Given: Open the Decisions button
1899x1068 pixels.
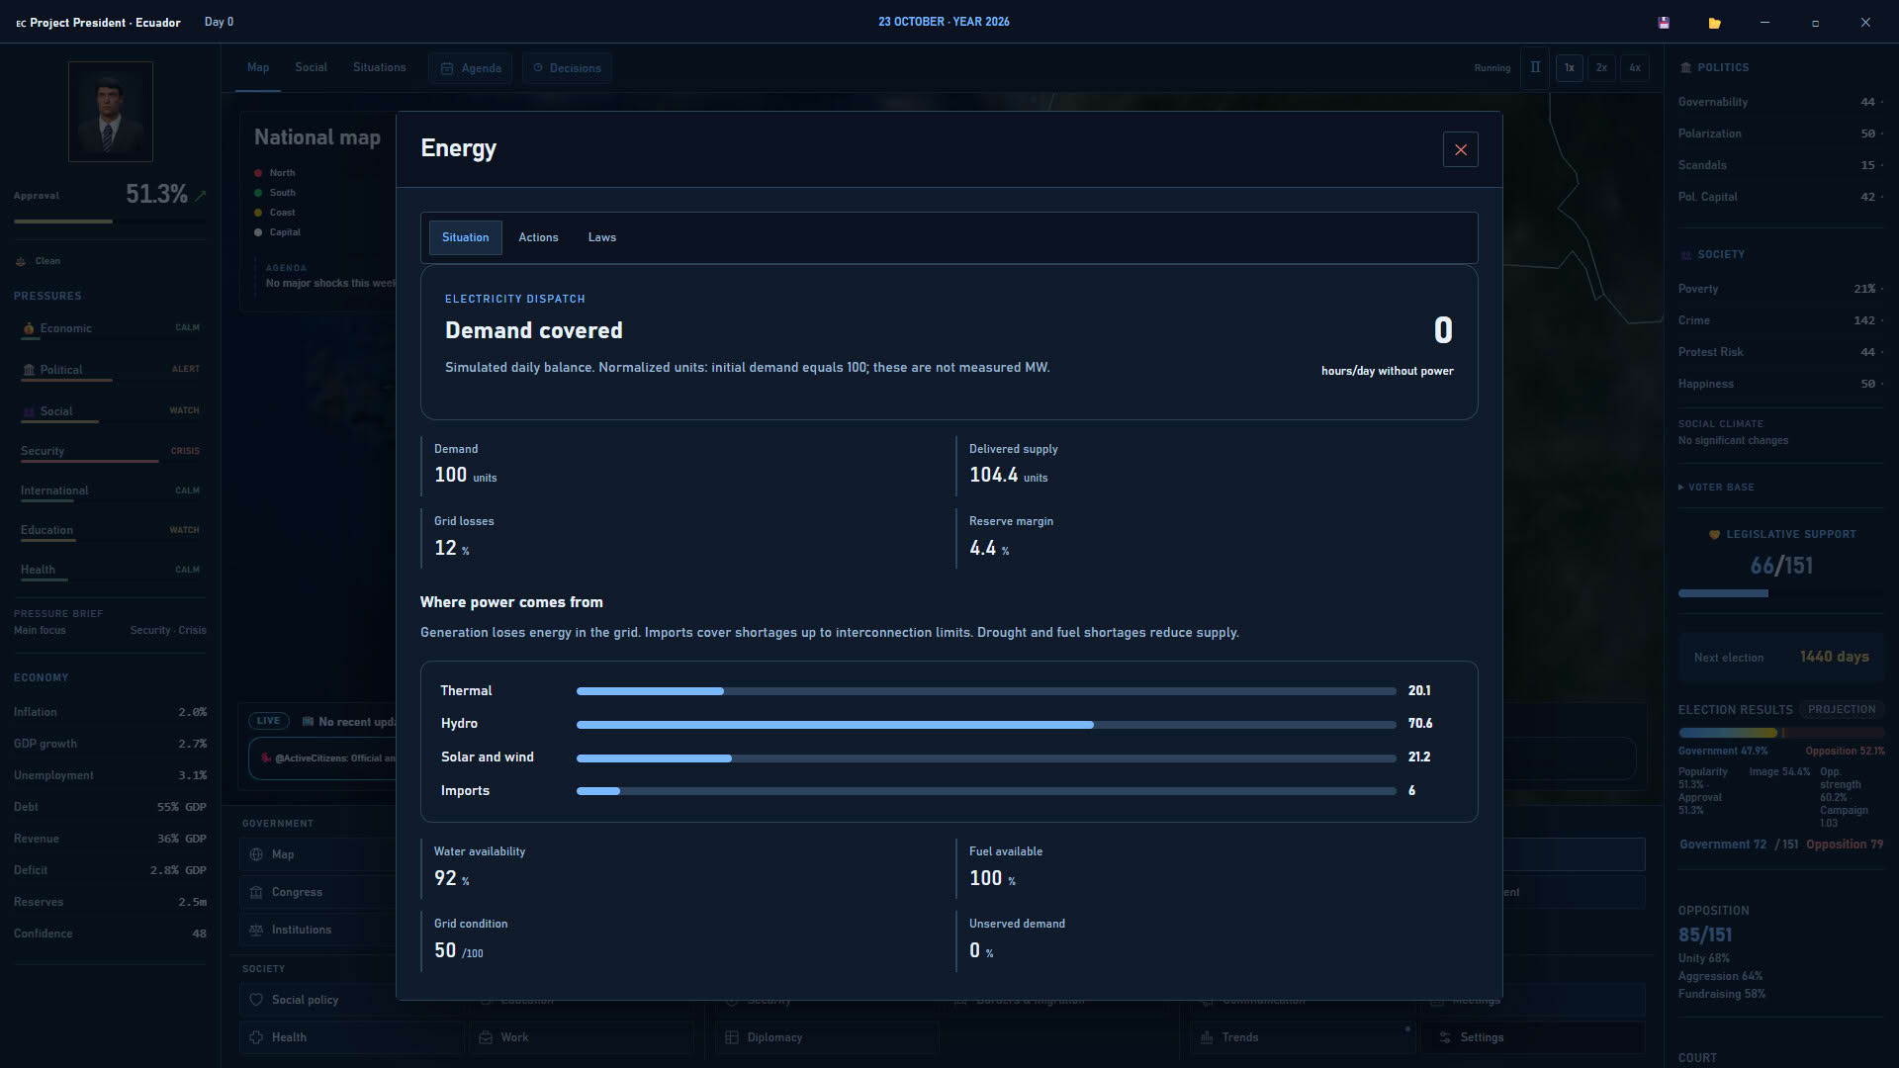Looking at the screenshot, I should (x=567, y=68).
